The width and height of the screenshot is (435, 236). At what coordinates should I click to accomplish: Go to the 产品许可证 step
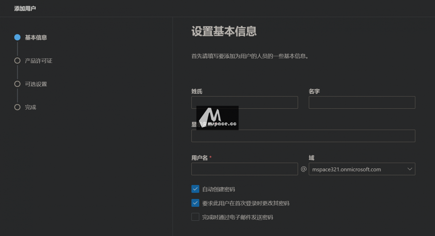coord(33,61)
